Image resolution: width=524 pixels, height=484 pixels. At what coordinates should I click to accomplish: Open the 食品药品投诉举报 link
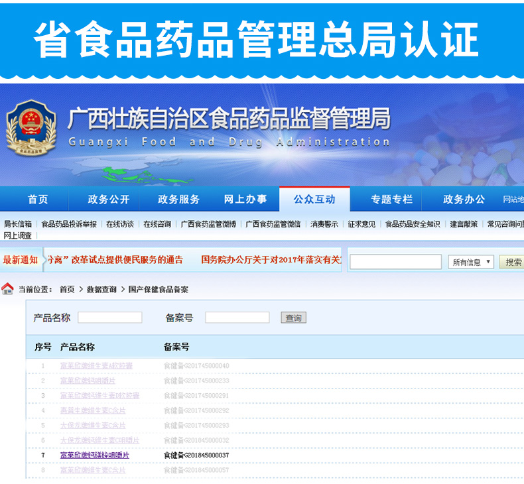pos(69,224)
